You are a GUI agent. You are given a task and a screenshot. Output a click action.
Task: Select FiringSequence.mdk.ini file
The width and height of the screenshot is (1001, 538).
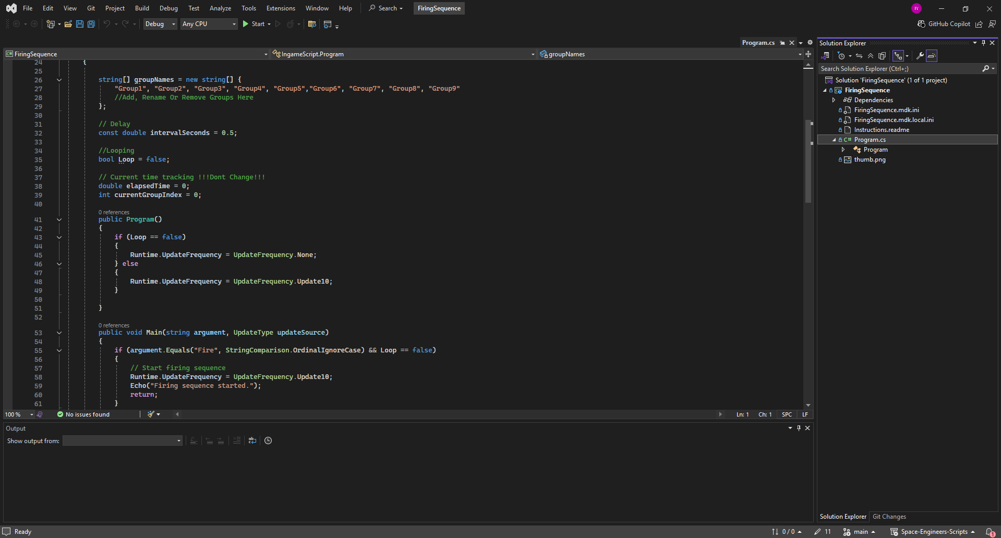886,110
